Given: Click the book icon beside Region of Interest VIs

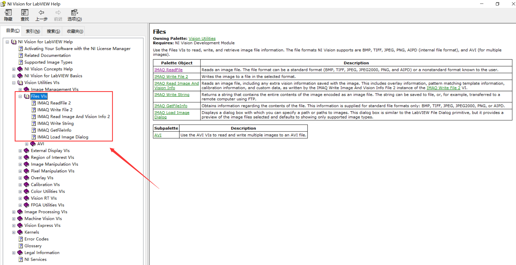Looking at the screenshot, I should (27, 158).
